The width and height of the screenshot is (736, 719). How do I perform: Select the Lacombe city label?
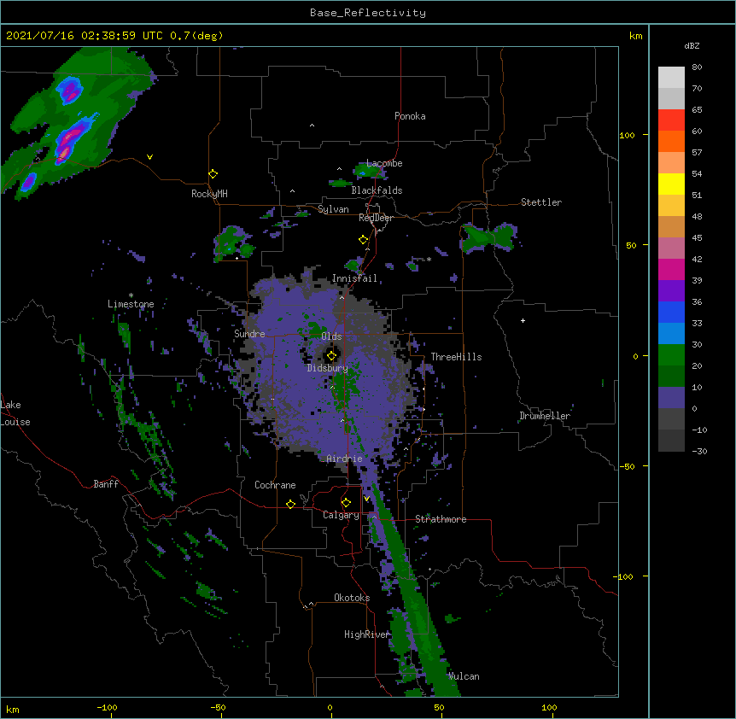click(x=384, y=163)
